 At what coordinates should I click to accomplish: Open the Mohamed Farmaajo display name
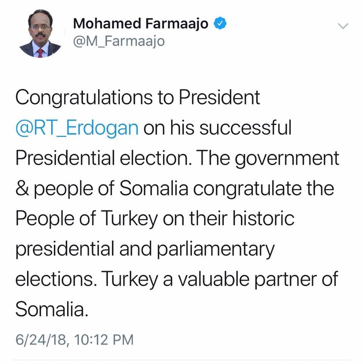point(141,24)
